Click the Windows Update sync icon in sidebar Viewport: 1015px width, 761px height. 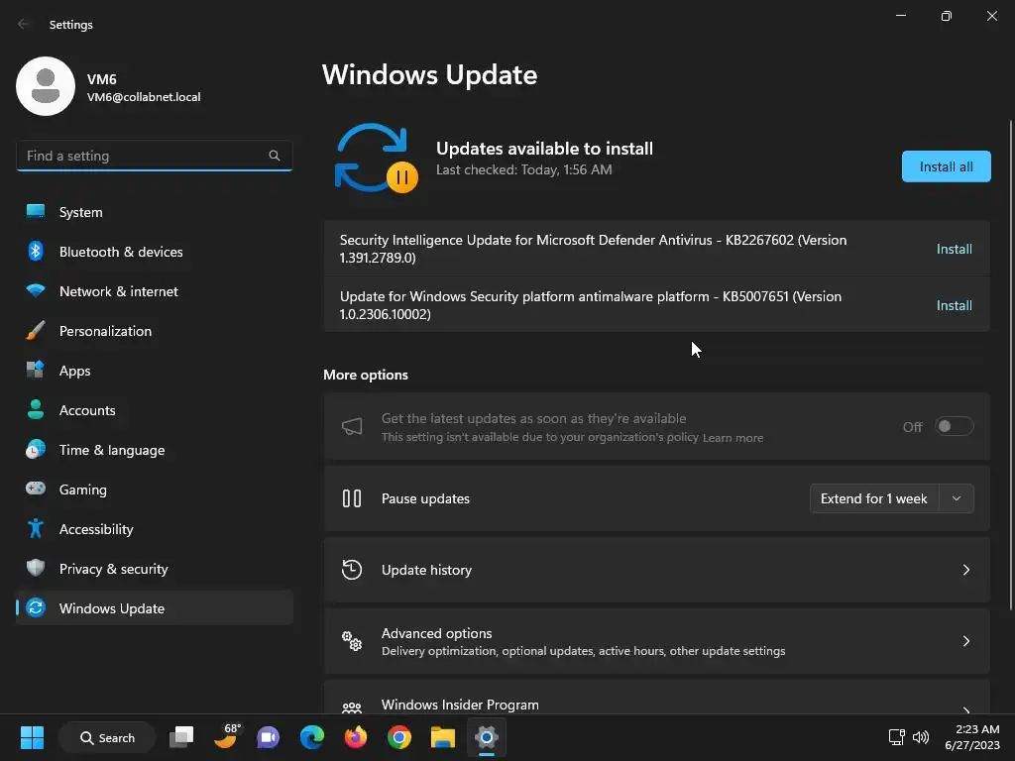click(x=36, y=607)
